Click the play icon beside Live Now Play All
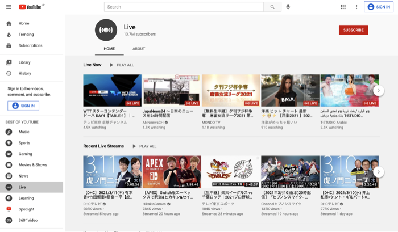Screen dimensions: 398x232 click(x=111, y=65)
